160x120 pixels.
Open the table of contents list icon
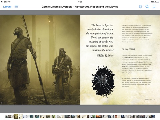click(x=16, y=7)
